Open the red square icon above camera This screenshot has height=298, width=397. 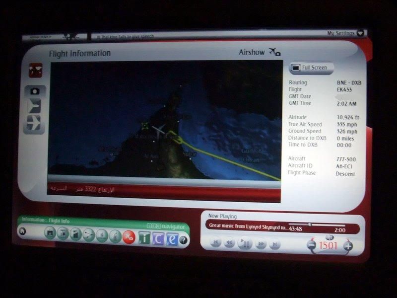(35, 70)
